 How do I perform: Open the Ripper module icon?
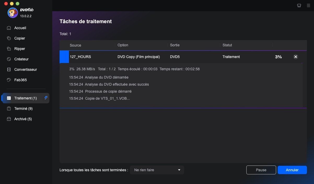9,49
